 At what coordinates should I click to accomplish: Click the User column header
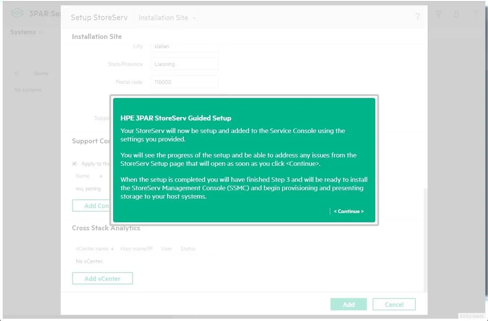[x=167, y=249]
